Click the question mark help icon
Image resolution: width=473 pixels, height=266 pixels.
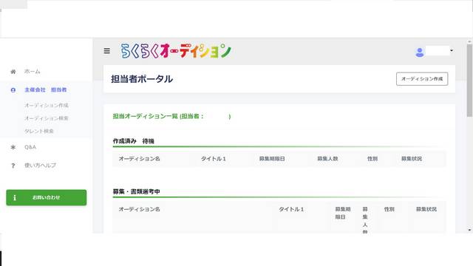[x=13, y=166]
